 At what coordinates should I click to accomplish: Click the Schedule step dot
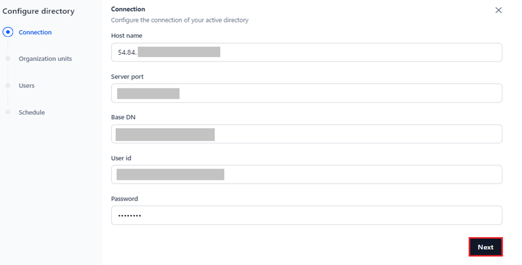[8, 112]
